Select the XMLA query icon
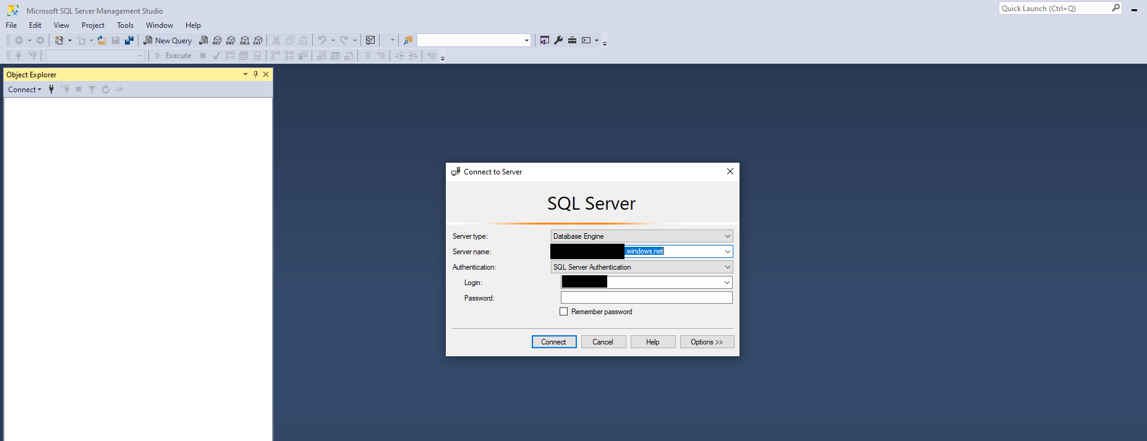The image size is (1147, 441). click(x=244, y=40)
